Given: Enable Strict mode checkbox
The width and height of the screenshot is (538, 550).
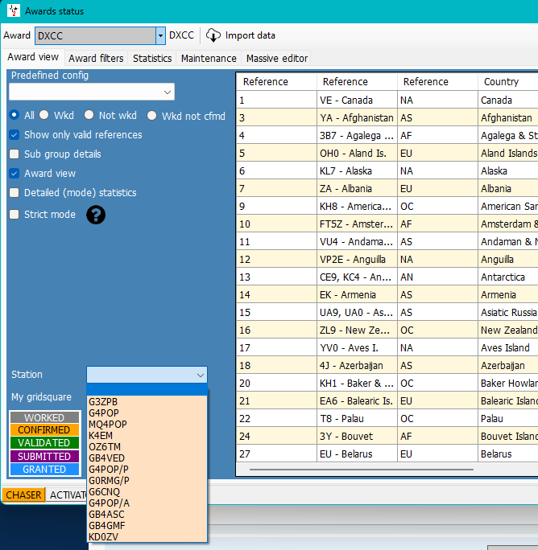Looking at the screenshot, I should coord(14,215).
